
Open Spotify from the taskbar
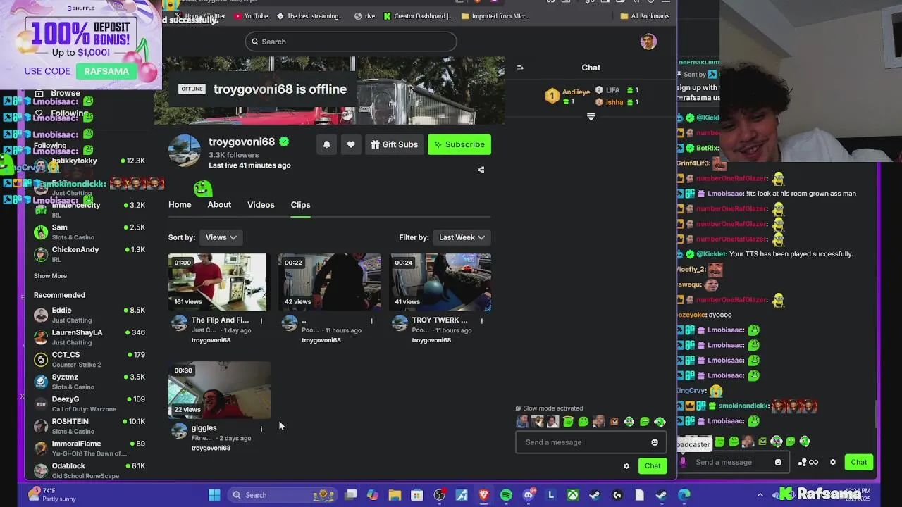point(506,495)
